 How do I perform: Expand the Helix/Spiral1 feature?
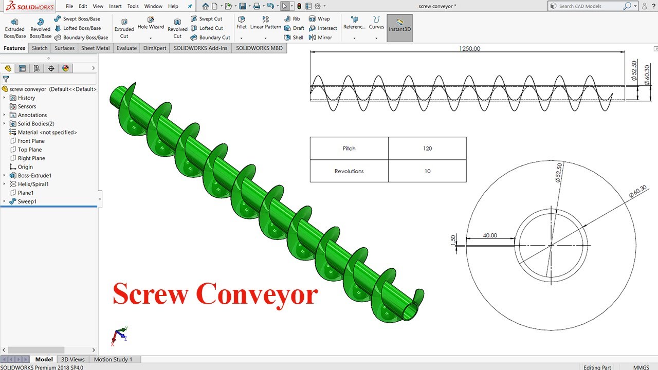pyautogui.click(x=5, y=184)
